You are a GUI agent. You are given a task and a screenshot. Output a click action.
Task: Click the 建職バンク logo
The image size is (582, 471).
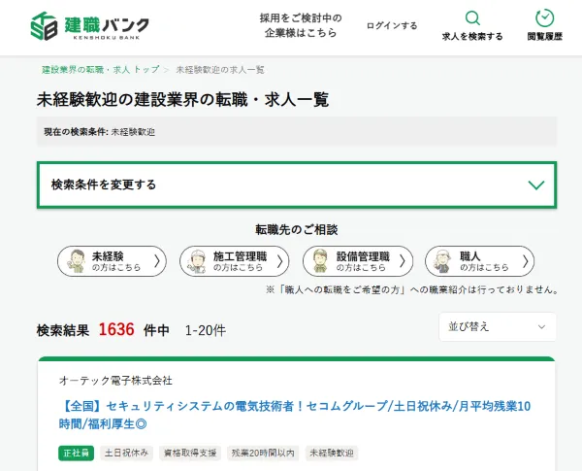[90, 25]
